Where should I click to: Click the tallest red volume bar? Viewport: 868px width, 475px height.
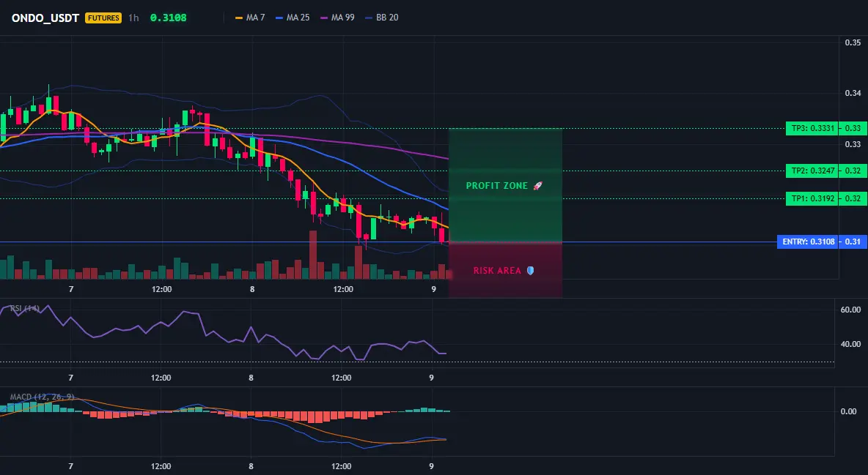pos(313,255)
